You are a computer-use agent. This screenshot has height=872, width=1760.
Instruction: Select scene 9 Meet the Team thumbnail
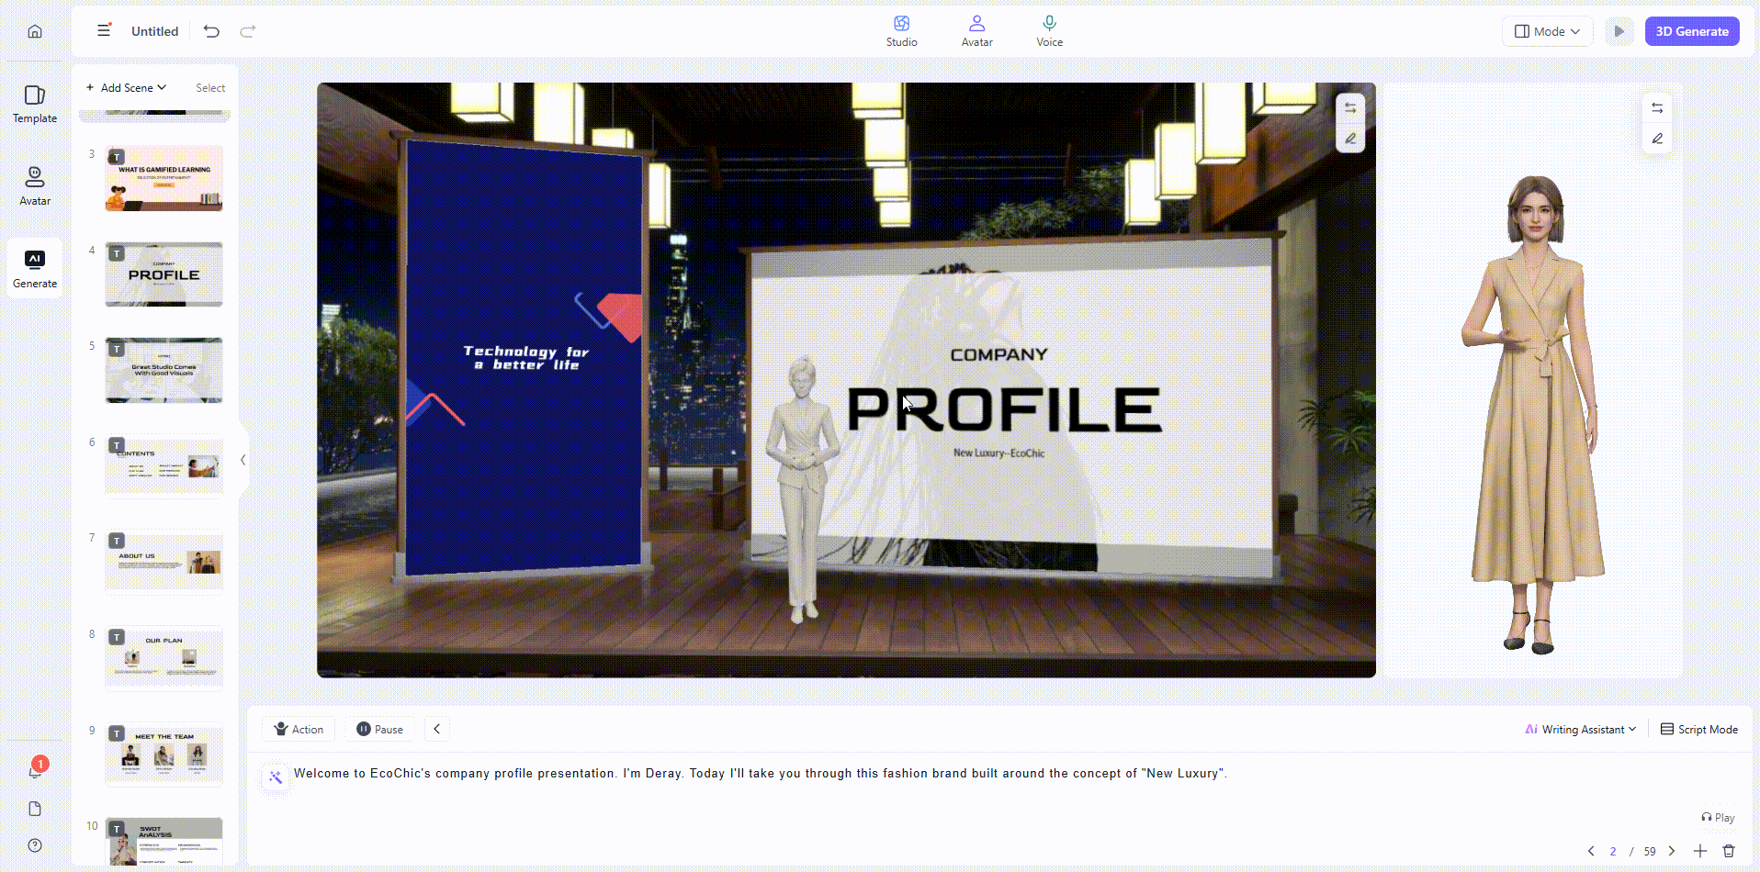click(x=164, y=755)
